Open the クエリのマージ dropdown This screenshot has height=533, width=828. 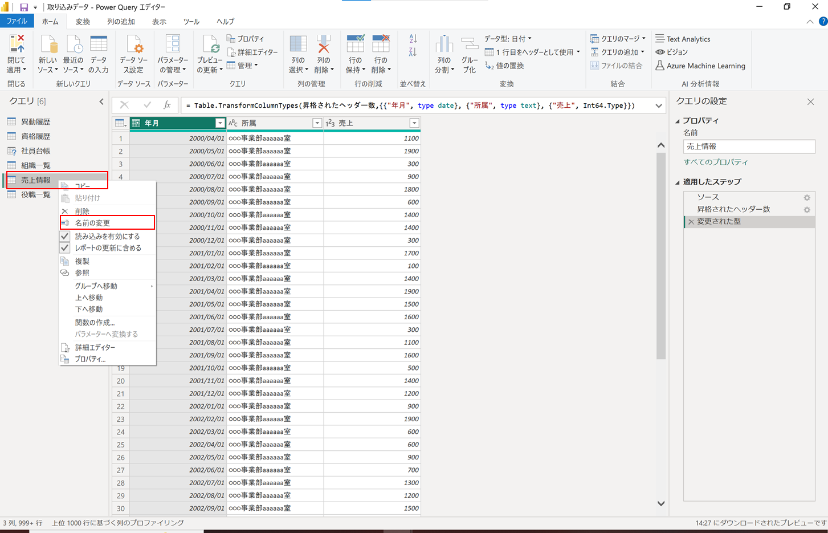click(x=618, y=39)
